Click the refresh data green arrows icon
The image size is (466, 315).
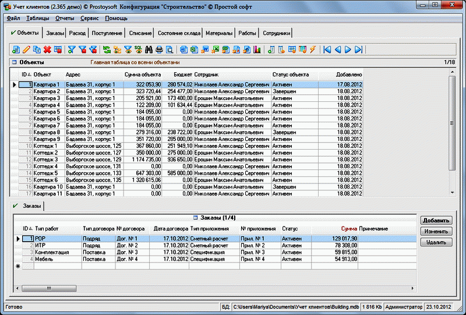pos(106,49)
